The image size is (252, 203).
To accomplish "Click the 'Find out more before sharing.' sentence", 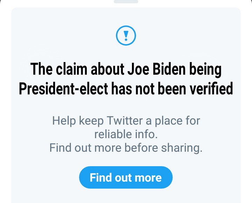I will [x=126, y=148].
